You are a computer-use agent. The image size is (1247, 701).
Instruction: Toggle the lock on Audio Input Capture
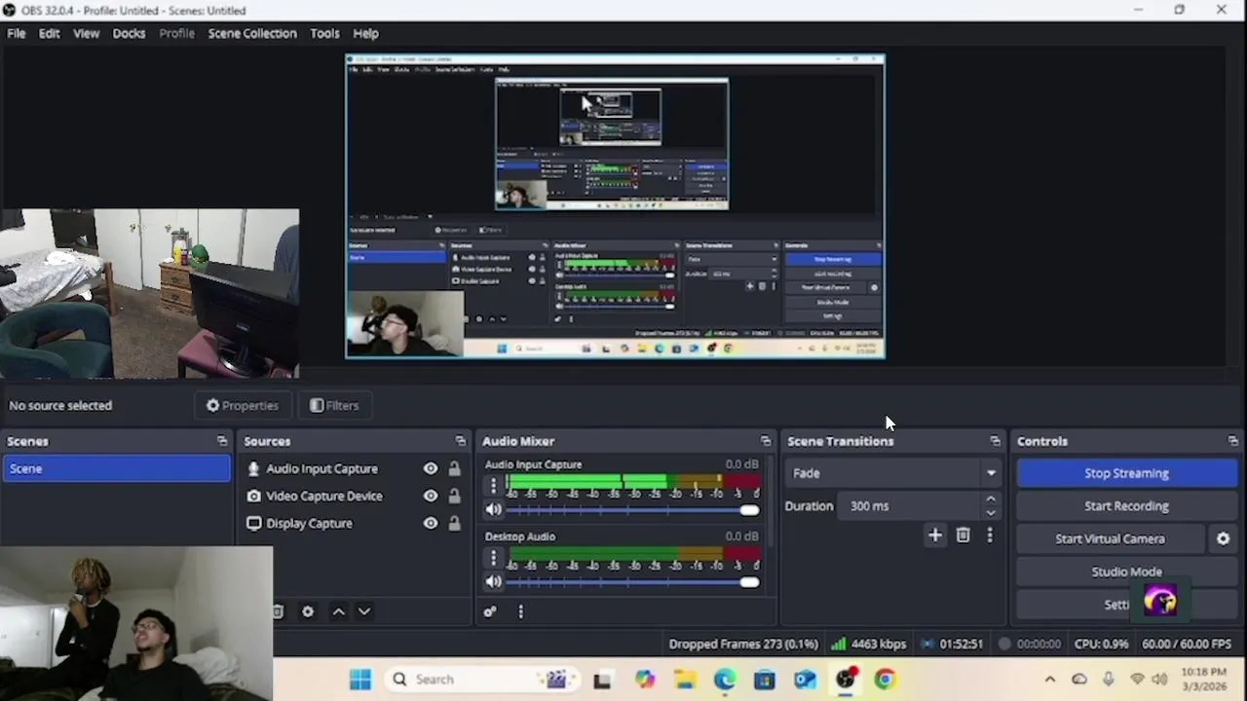[454, 468]
